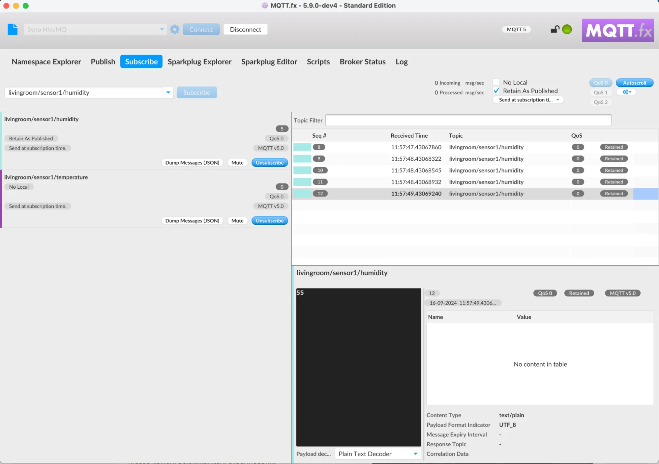Screen dimensions: 659x464
Task: Click the message count badge showing 5
Action: tap(282, 129)
